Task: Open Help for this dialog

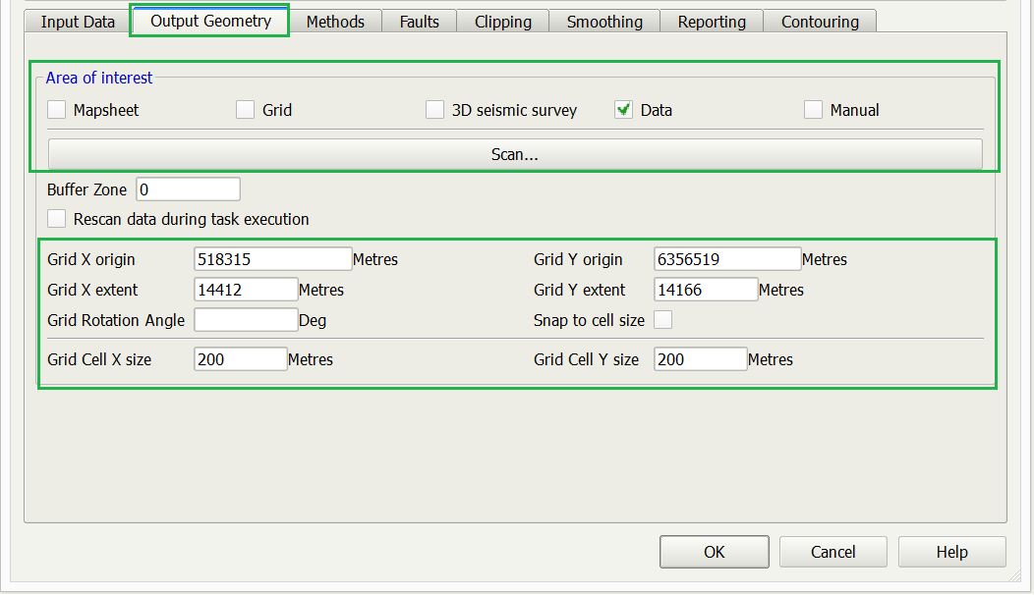Action: 951,552
